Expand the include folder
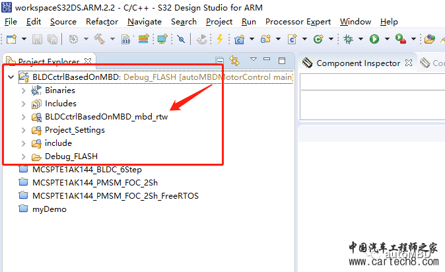Viewport: 445px width, 272px height. tap(24, 143)
